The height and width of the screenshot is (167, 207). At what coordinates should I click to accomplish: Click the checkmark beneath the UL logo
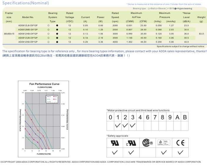[115, 152]
